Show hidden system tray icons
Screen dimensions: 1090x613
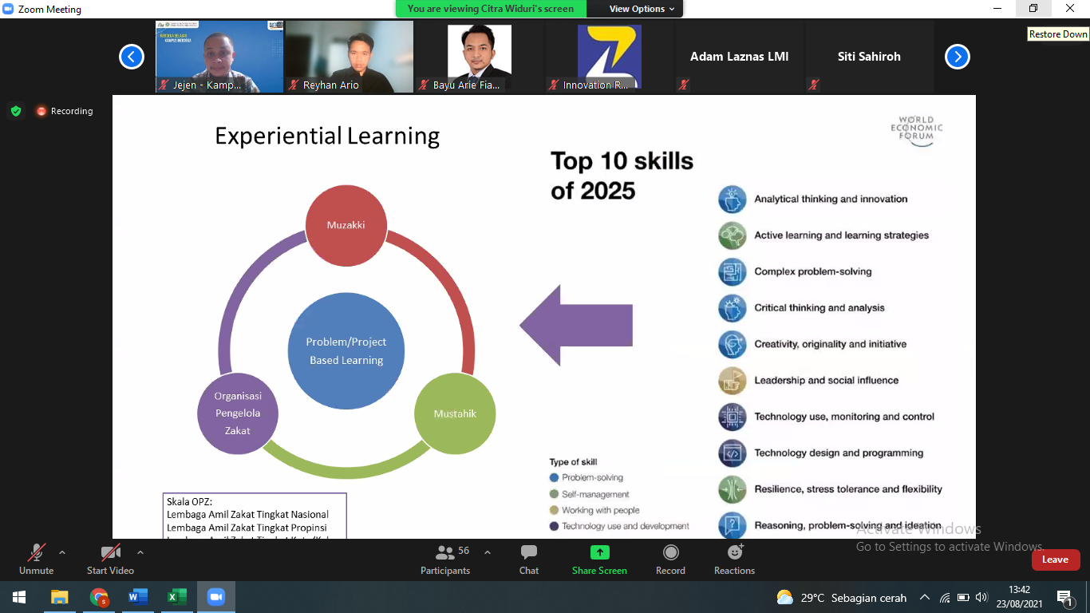(925, 597)
